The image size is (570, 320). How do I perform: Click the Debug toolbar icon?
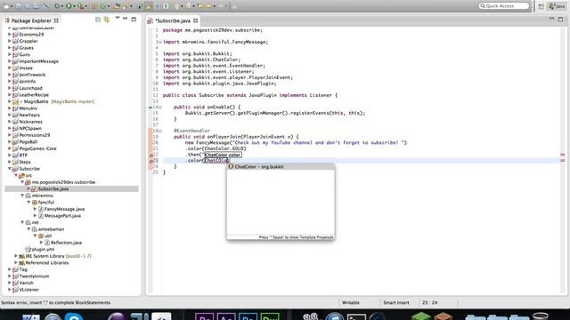coord(57,6)
